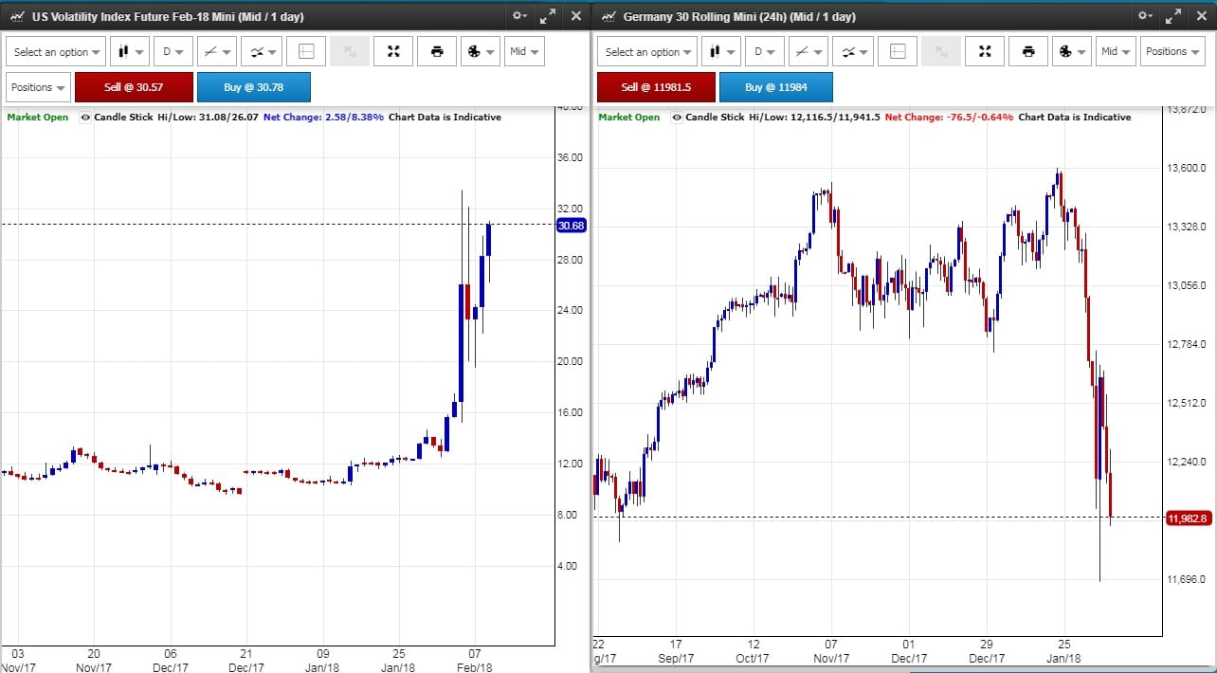
Task: Toggle crosshair grid on US Volatility chart
Action: click(306, 51)
